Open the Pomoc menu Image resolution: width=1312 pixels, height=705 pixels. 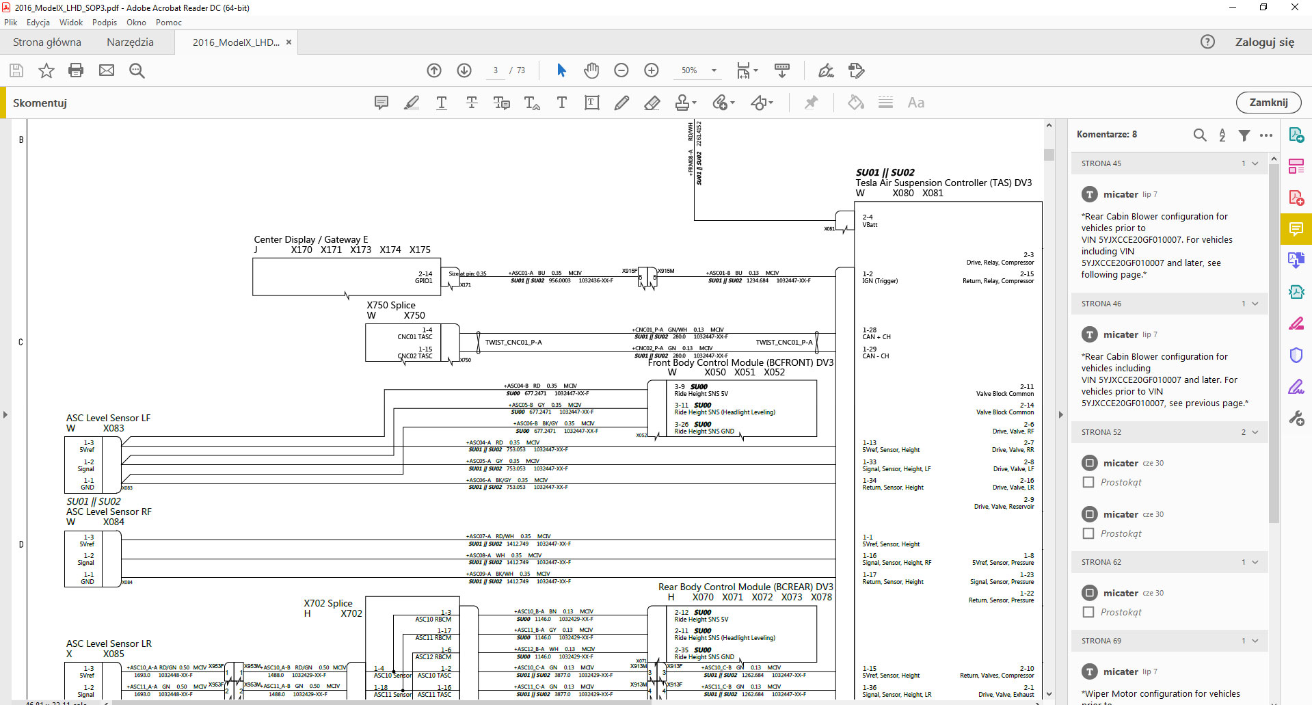[x=169, y=23]
